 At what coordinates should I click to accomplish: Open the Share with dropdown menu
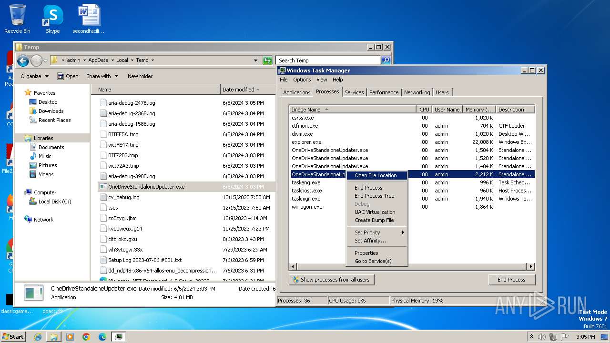pyautogui.click(x=102, y=76)
